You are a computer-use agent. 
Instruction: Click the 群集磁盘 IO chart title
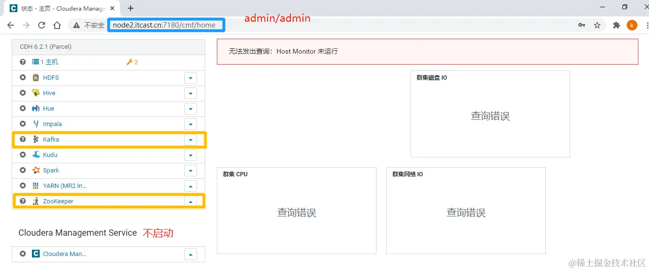(x=432, y=78)
